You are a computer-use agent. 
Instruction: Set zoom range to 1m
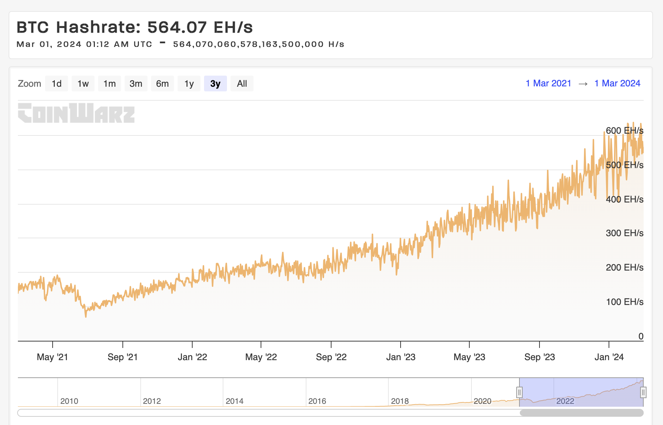[x=110, y=83]
